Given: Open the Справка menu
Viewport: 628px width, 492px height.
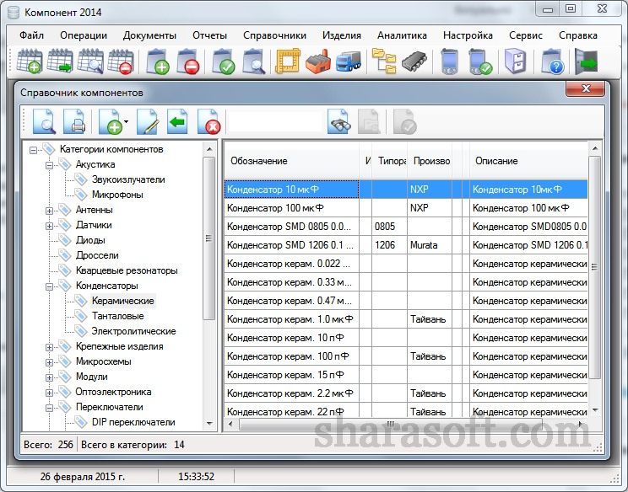Looking at the screenshot, I should click(578, 35).
